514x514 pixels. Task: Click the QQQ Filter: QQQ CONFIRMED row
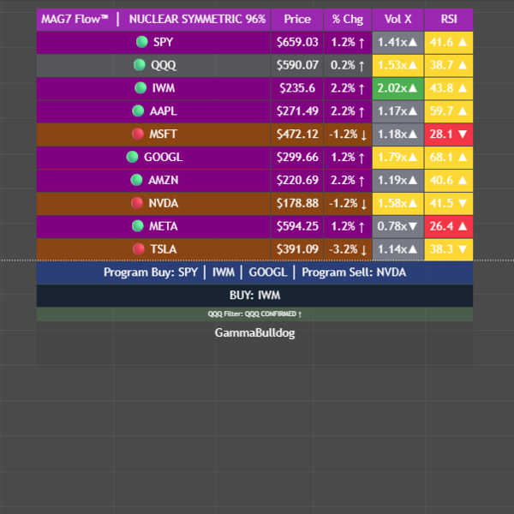[x=254, y=314]
